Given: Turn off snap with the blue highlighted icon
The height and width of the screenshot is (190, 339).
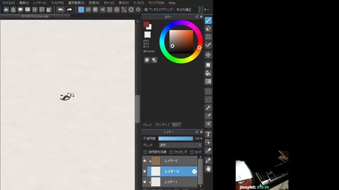Looking at the screenshot, I should coord(81,9).
